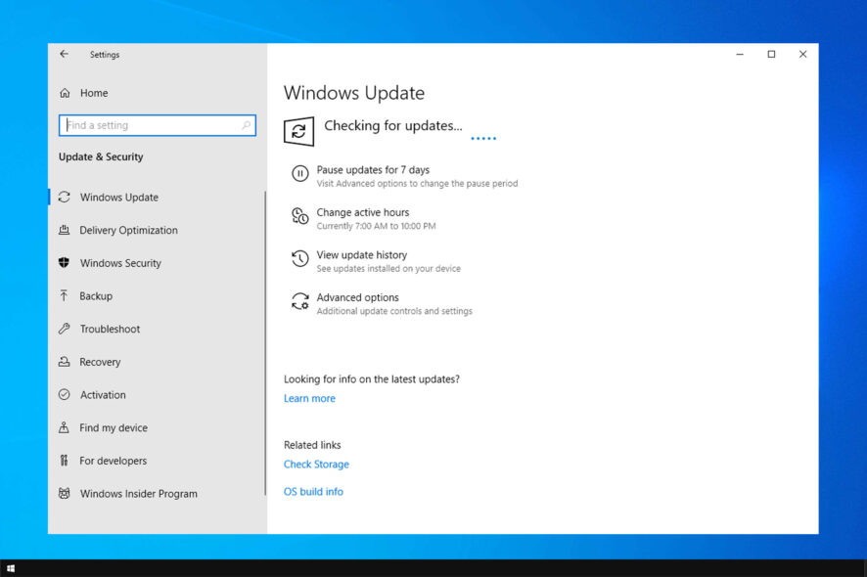Open Windows Security page
Screen dimensions: 867x577
[x=120, y=263]
